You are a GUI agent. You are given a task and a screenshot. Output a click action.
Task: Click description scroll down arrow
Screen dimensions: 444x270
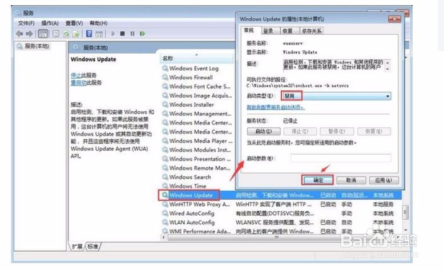click(x=388, y=69)
